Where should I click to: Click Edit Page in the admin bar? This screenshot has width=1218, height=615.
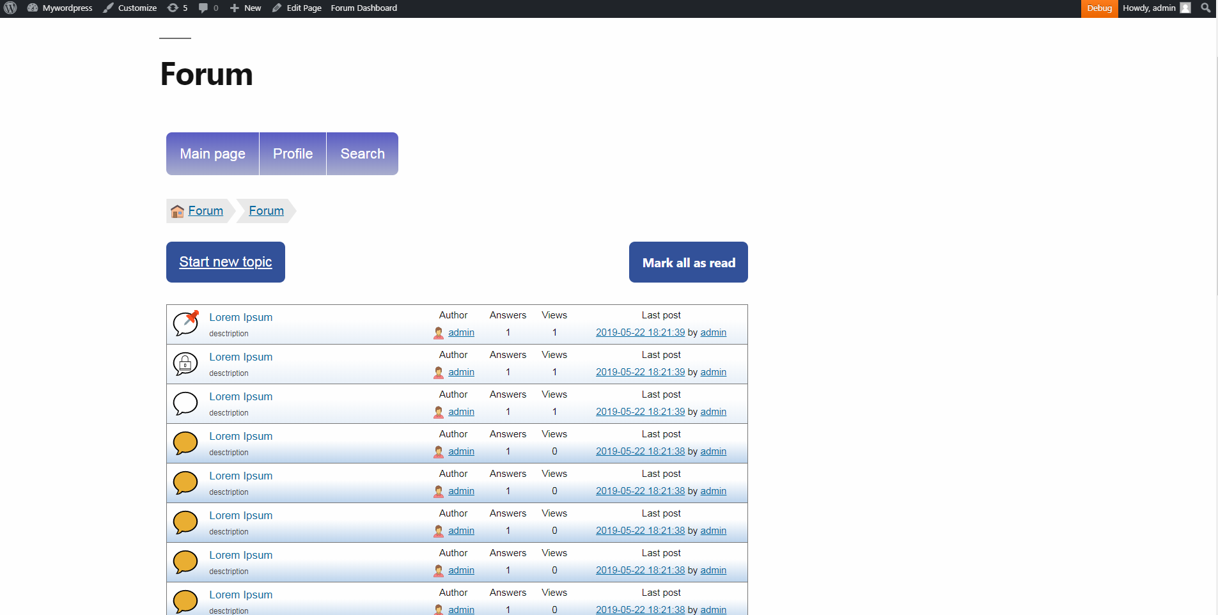[297, 8]
